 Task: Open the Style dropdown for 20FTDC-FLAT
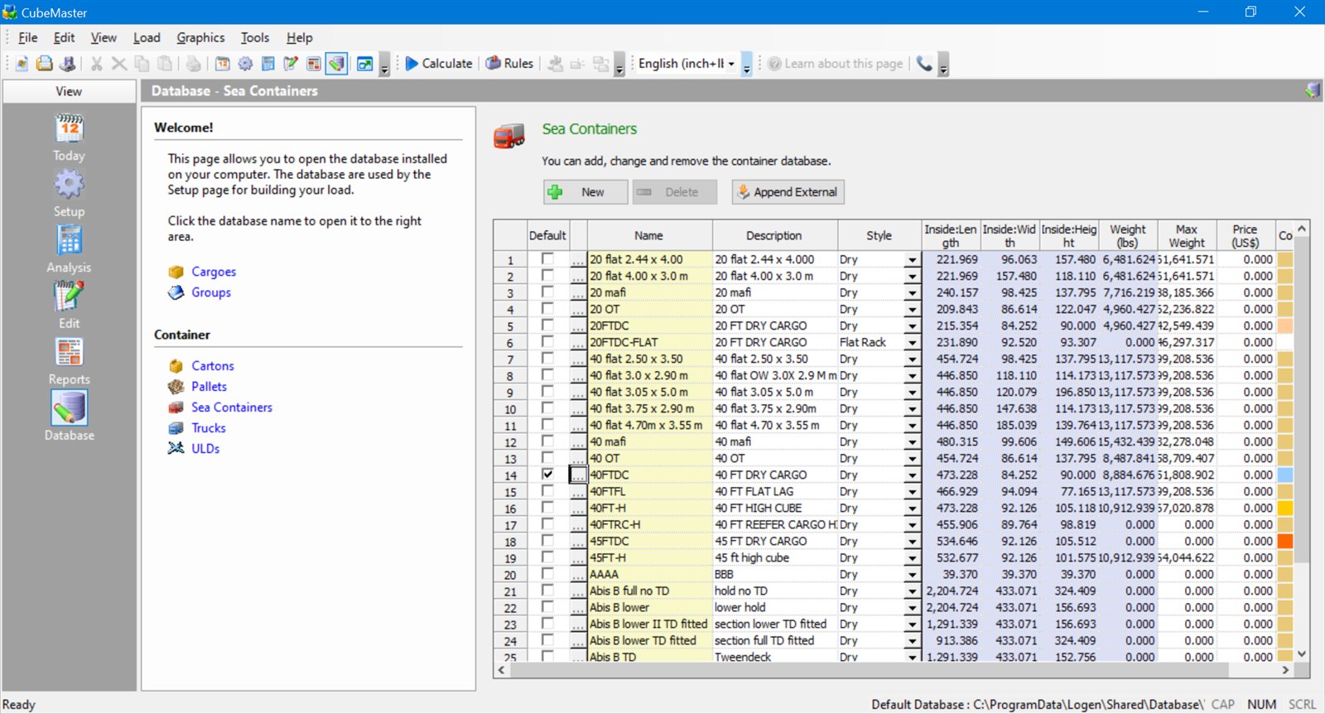tap(913, 343)
